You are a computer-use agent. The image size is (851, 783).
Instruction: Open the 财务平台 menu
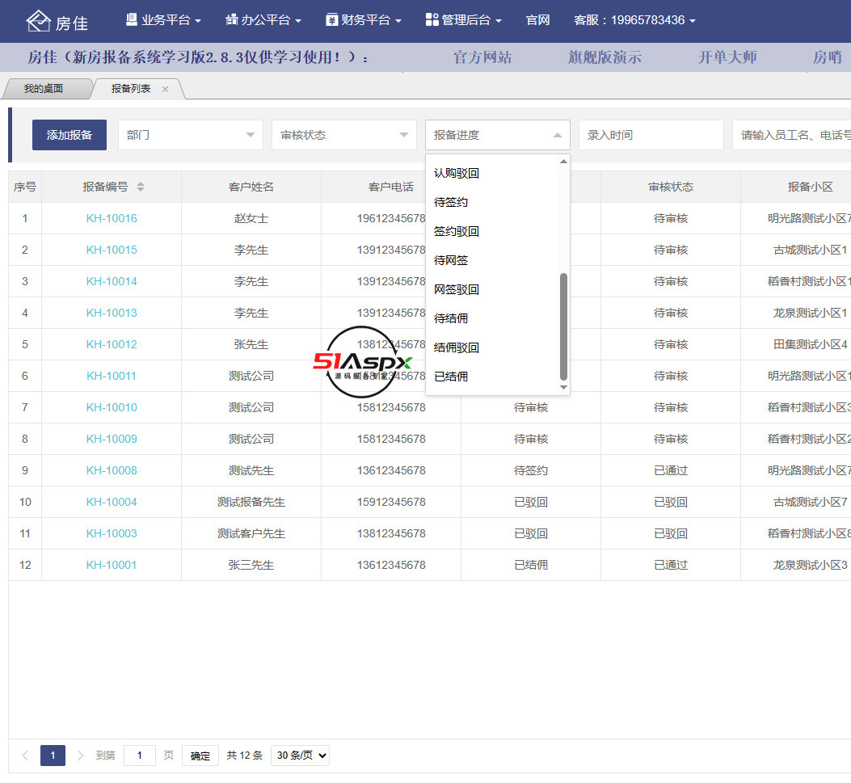click(363, 20)
